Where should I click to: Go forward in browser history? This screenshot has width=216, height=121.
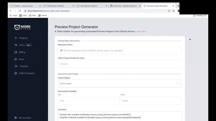click(15, 11)
